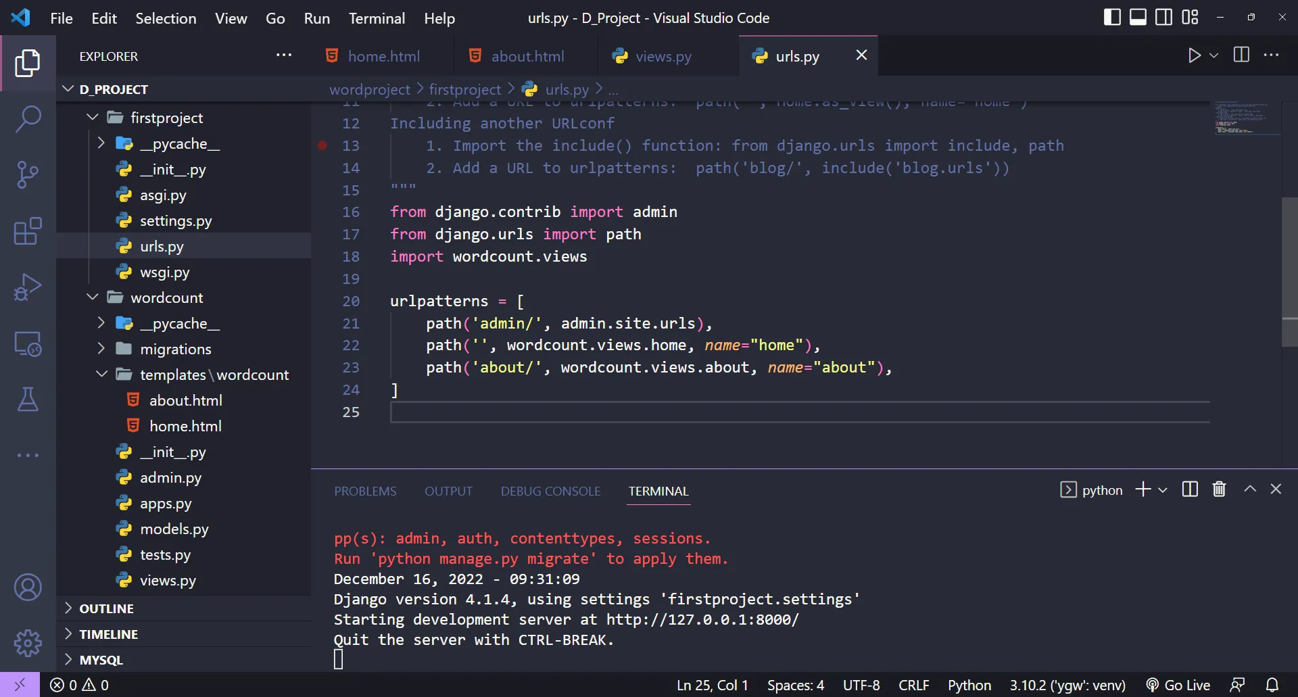This screenshot has width=1298, height=697.
Task: Toggle the bottom panel layout button
Action: [1138, 18]
